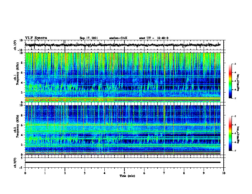Click the thick black ch.3 trace line

point(122,162)
